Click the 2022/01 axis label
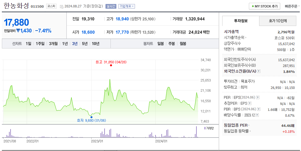Screen dimensions: 301x151 (33, 141)
